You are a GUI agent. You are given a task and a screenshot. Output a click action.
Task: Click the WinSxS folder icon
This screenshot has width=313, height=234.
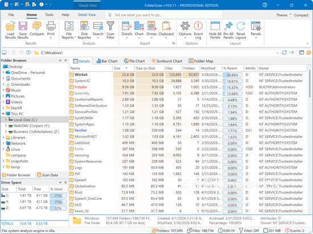click(x=72, y=75)
